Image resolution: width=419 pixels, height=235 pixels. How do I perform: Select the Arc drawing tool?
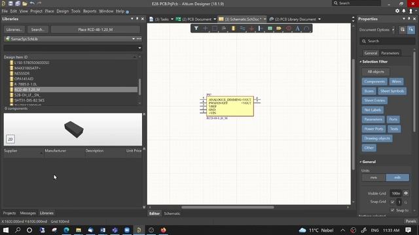click(306, 28)
